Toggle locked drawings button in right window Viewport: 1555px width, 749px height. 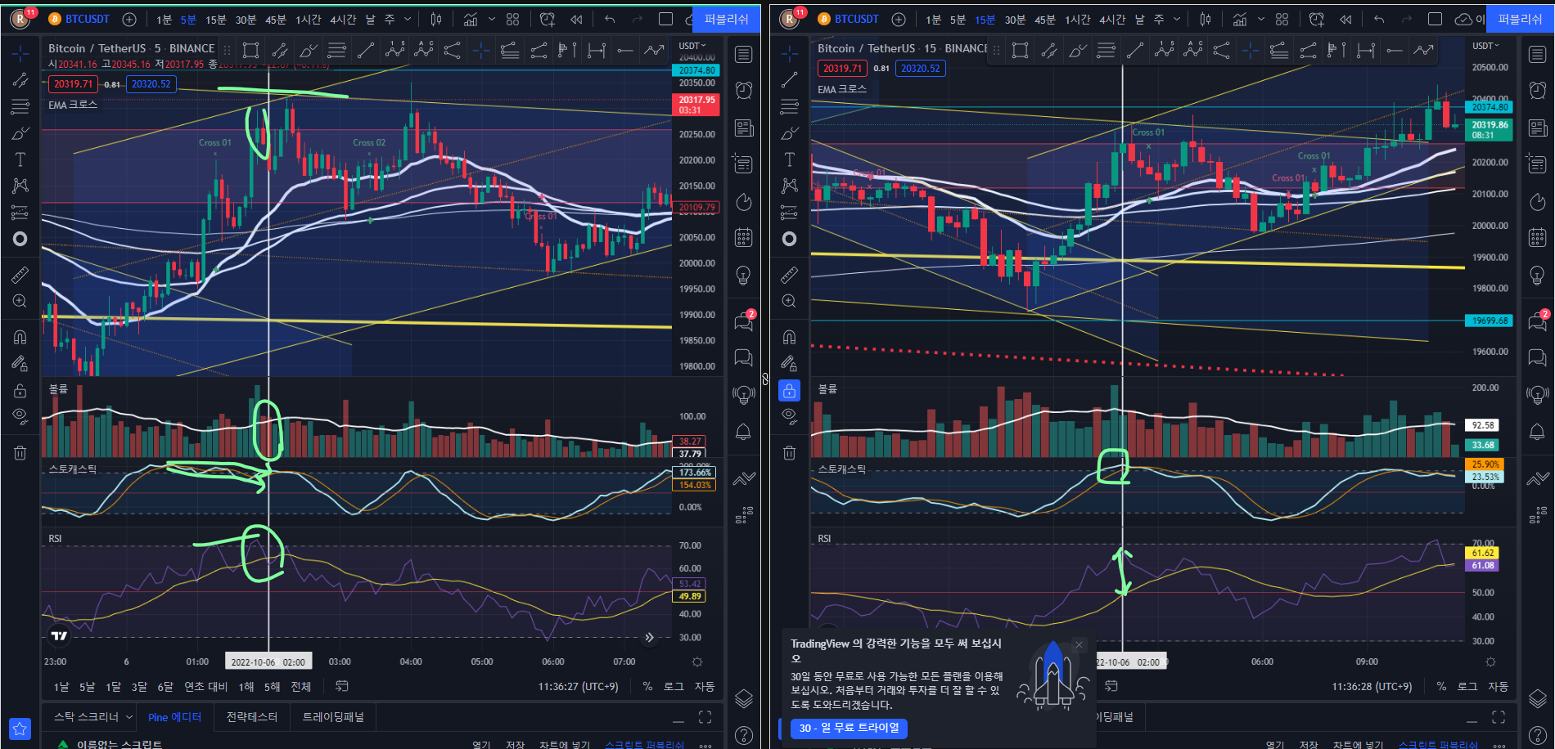coord(789,390)
